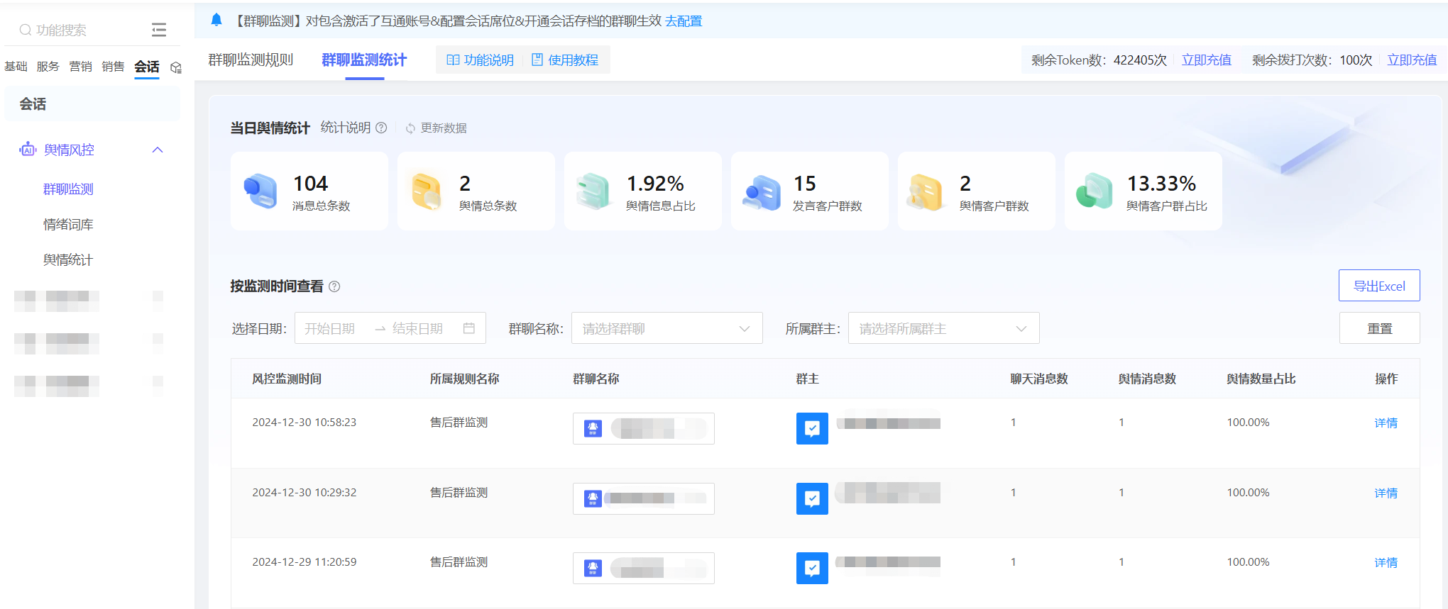This screenshot has width=1448, height=609.
Task: Select the 会话 top tab
Action: [x=147, y=67]
